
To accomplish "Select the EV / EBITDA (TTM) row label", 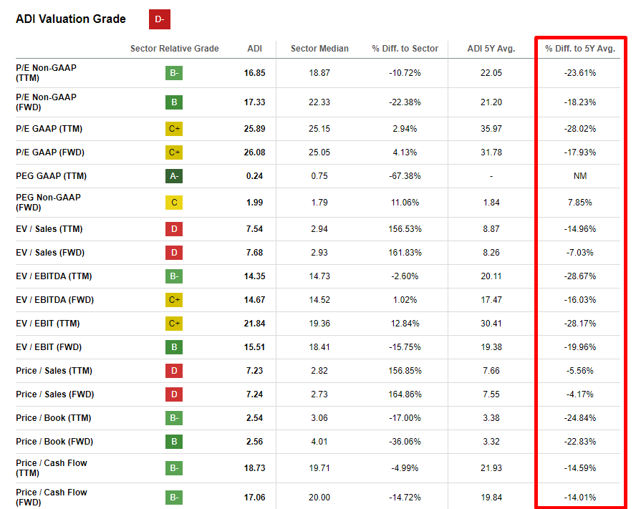I will (54, 276).
